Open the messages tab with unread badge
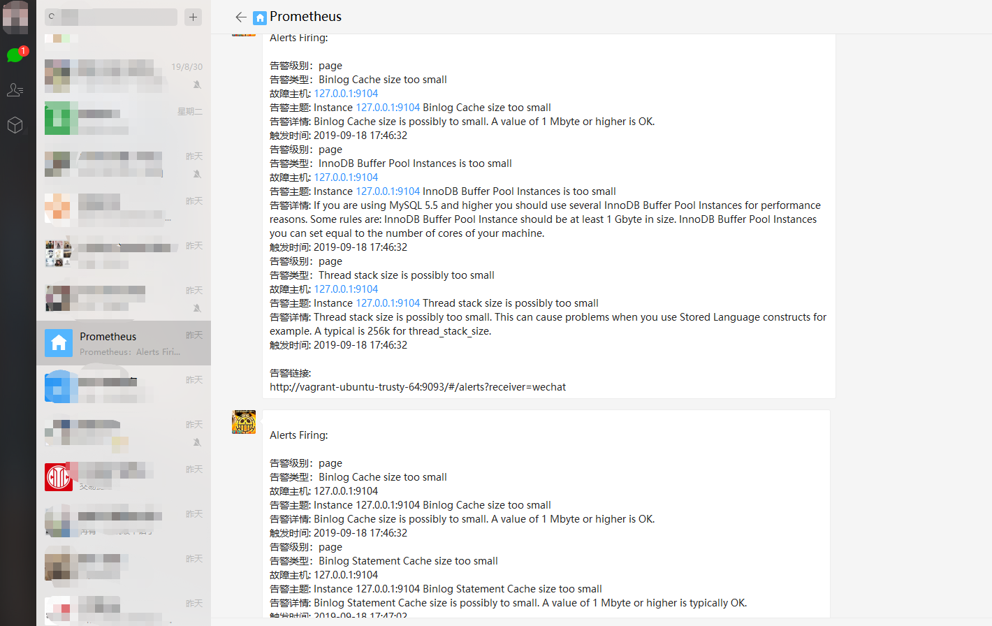The width and height of the screenshot is (992, 626). coord(15,54)
